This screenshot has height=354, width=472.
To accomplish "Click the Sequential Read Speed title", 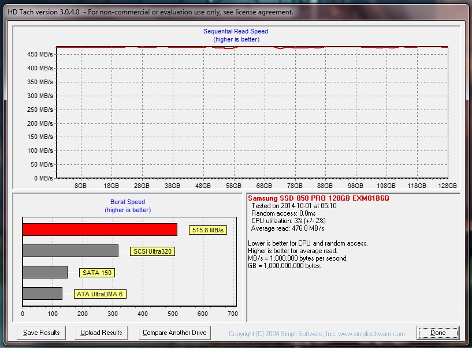I will (236, 31).
